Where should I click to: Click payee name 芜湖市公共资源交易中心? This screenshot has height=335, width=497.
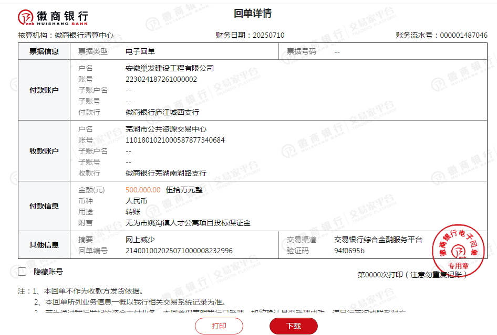coord(166,129)
